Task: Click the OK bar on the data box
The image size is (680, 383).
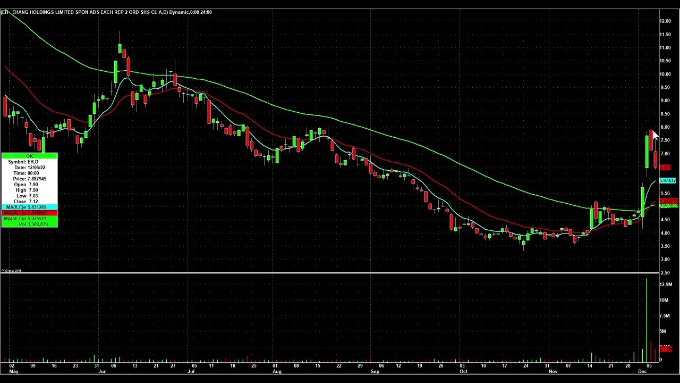Action: [x=29, y=156]
